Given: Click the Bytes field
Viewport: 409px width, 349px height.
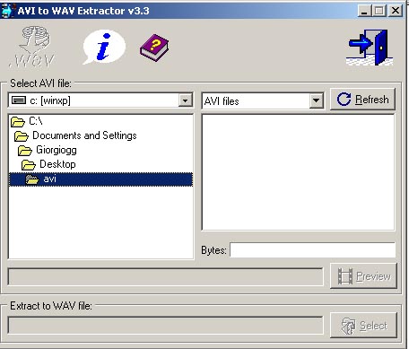Looking at the screenshot, I should (x=312, y=250).
